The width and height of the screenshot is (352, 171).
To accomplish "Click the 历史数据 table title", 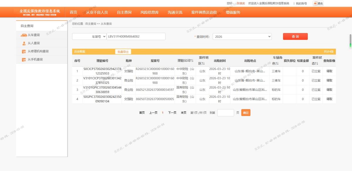I will coord(80,52).
